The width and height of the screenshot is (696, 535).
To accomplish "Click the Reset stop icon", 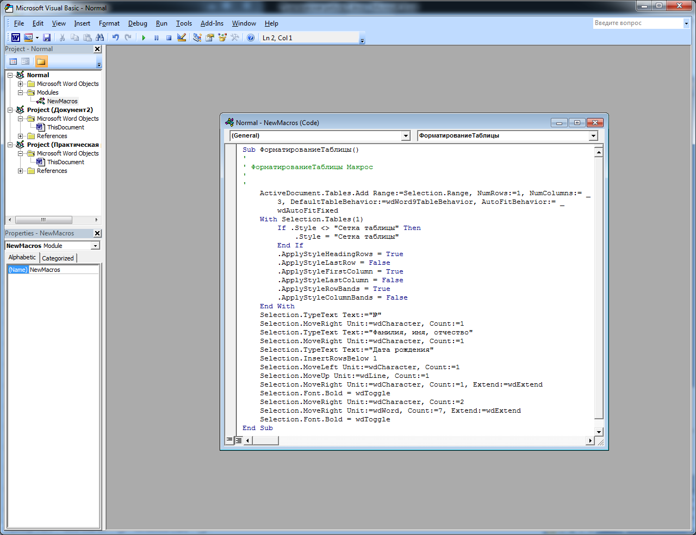I will pos(169,38).
